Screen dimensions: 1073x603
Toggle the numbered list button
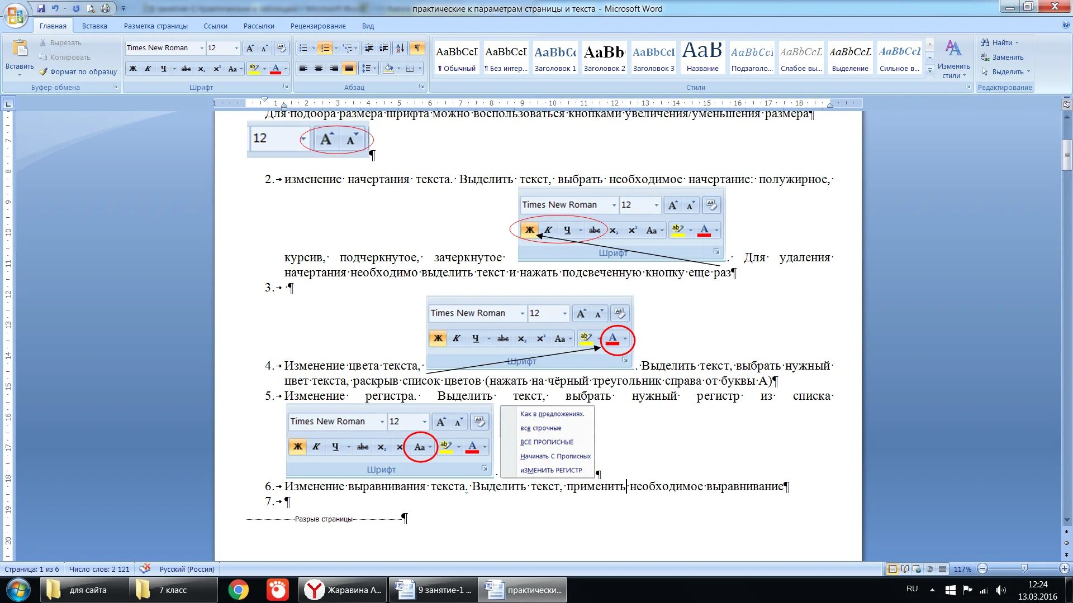[325, 48]
